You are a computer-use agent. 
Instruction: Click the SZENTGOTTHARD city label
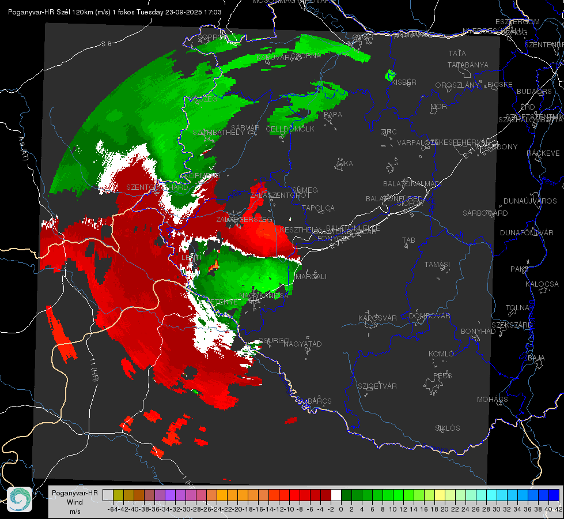tap(157, 187)
